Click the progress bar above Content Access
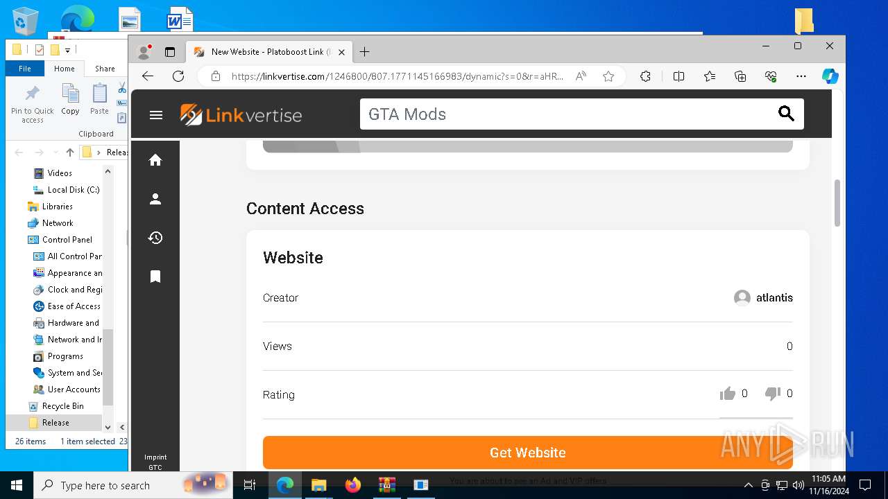 pyautogui.click(x=528, y=146)
